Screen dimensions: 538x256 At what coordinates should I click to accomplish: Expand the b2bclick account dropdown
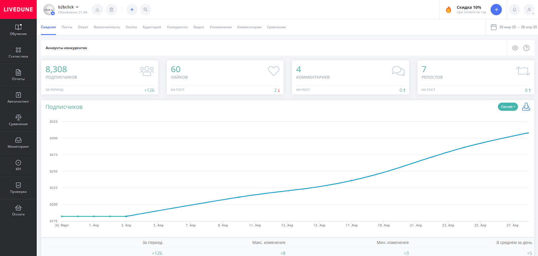[x=68, y=7]
